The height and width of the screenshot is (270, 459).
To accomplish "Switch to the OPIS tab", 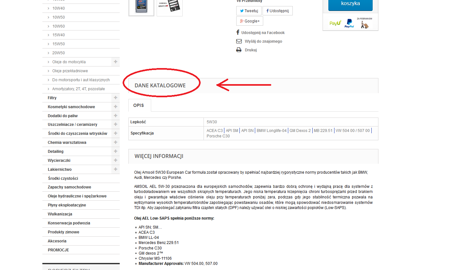I will click(x=140, y=105).
